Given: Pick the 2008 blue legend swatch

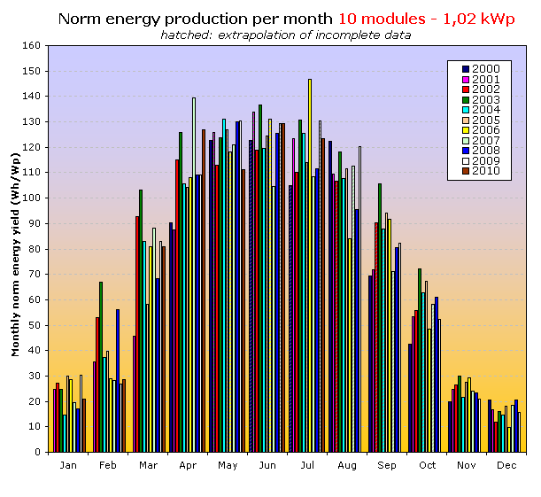Looking at the screenshot, I should coord(466,151).
